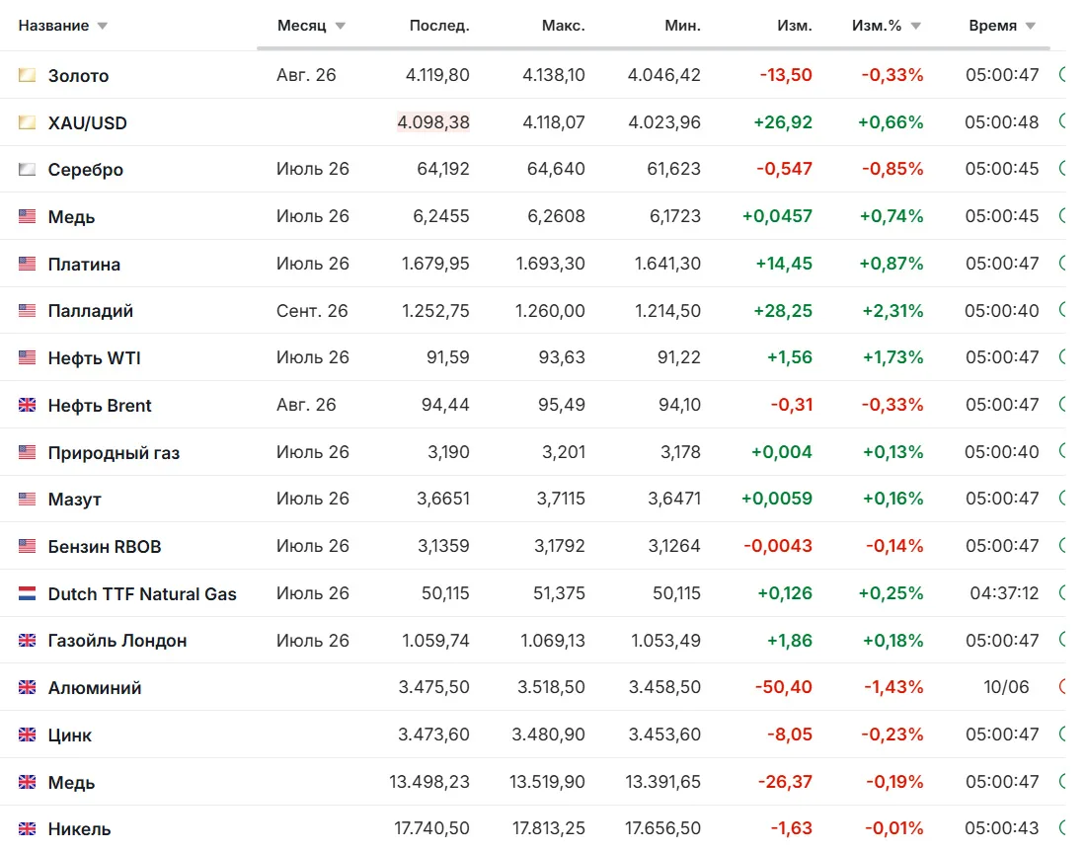Click the UK flag icon next to Никель
Viewport: 1087px width, 851px height.
point(27,828)
